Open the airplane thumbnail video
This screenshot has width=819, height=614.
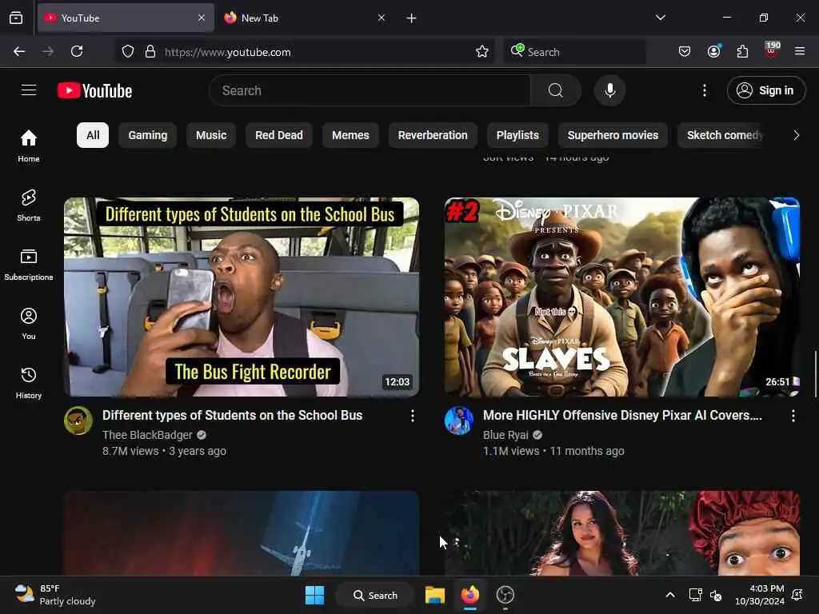tap(242, 533)
